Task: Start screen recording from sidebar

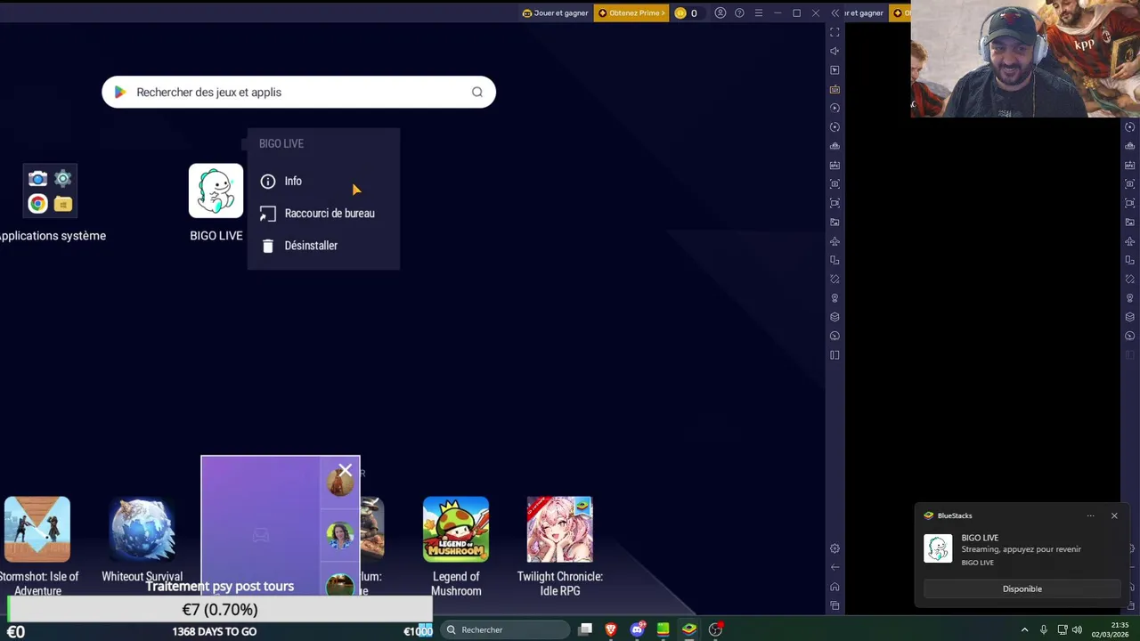Action: coord(835,203)
